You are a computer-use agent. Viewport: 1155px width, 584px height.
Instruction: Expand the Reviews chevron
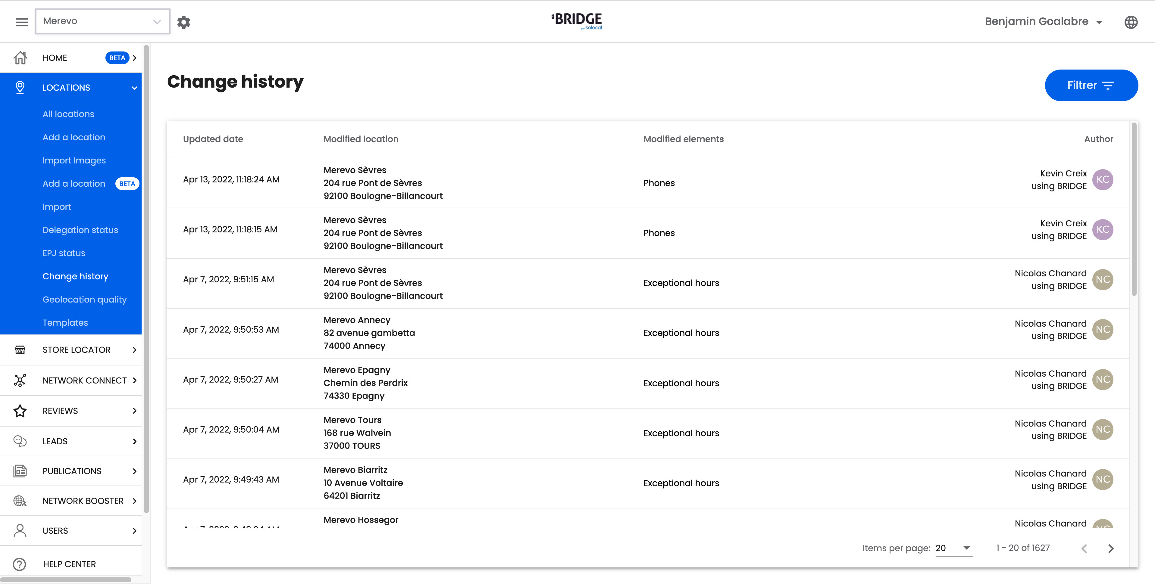pyautogui.click(x=135, y=411)
